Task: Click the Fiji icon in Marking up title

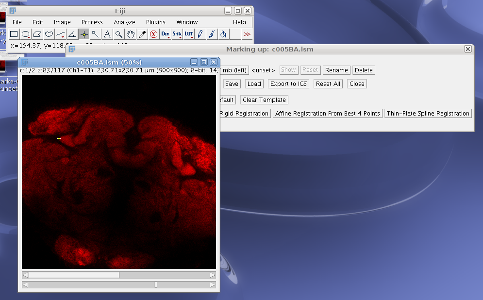Action: click(72, 49)
